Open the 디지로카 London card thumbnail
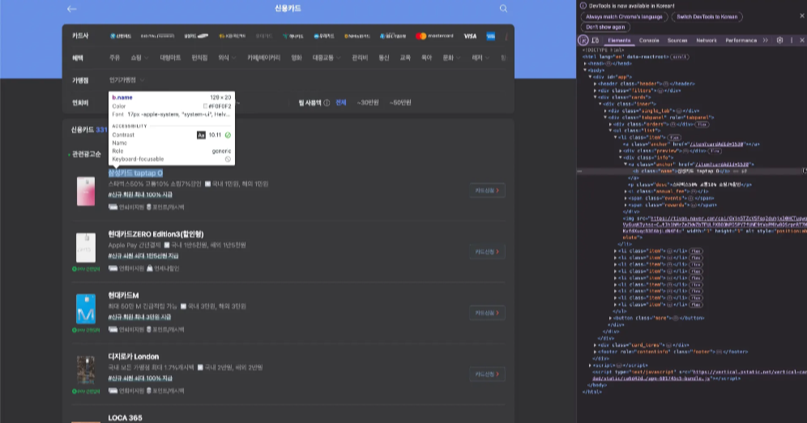 tap(86, 370)
